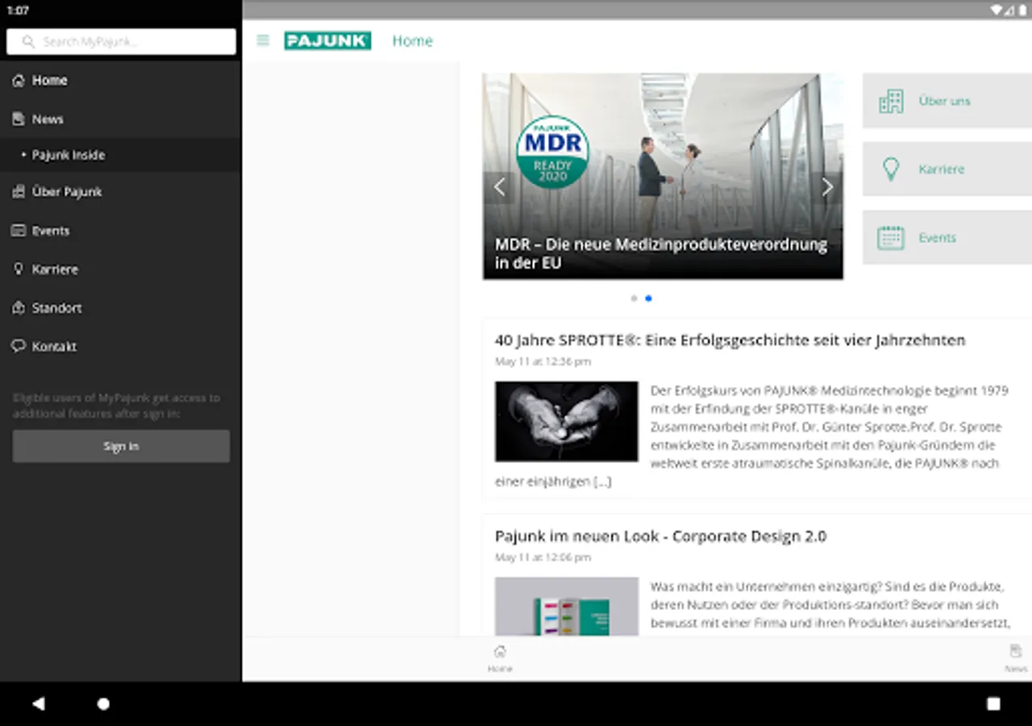Click the Über uns building icon tile

pyautogui.click(x=891, y=101)
